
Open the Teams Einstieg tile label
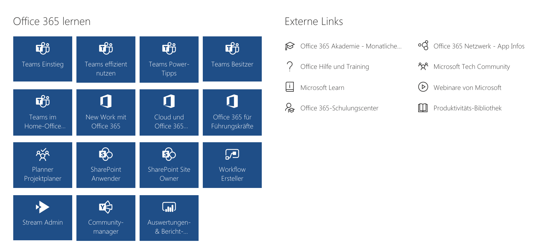pos(43,64)
